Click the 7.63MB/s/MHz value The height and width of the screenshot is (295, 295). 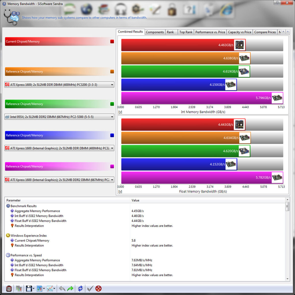[x=142, y=260]
